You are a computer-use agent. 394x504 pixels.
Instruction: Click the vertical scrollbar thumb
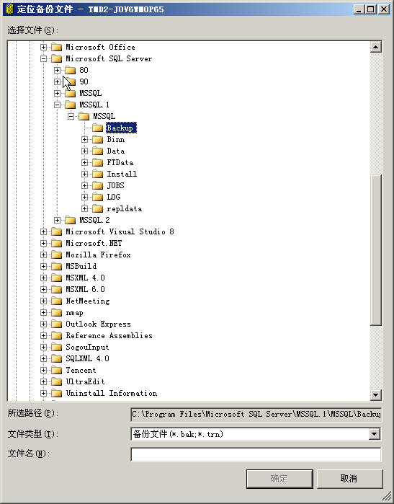pyautogui.click(x=375, y=250)
